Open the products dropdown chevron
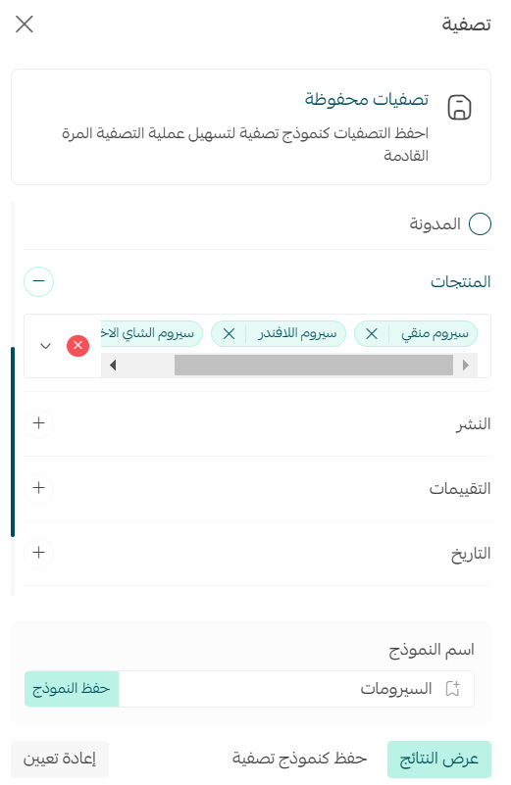Screen dimensions: 511x785 [x=45, y=345]
